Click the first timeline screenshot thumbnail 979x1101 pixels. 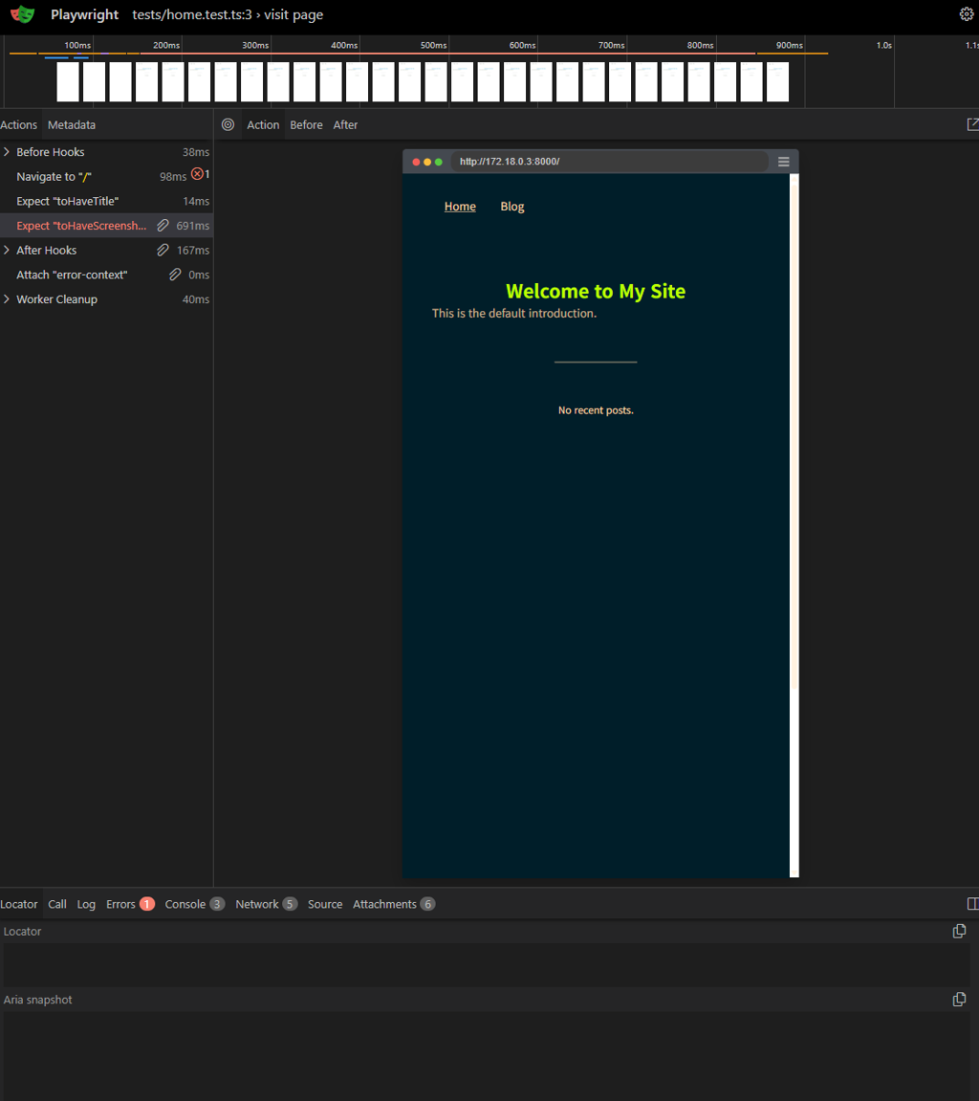pyautogui.click(x=68, y=82)
